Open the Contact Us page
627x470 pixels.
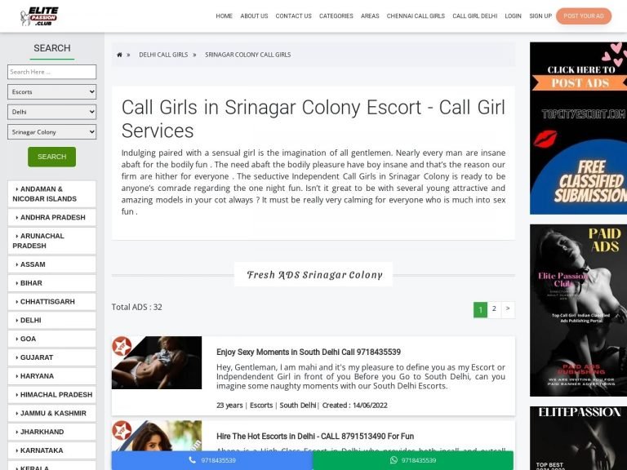[x=293, y=16]
